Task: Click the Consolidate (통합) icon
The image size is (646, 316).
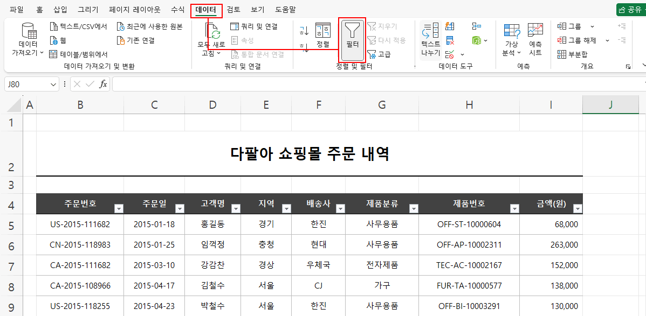Action: coord(476,26)
